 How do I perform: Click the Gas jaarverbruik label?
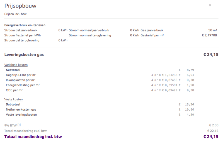pos(152,30)
